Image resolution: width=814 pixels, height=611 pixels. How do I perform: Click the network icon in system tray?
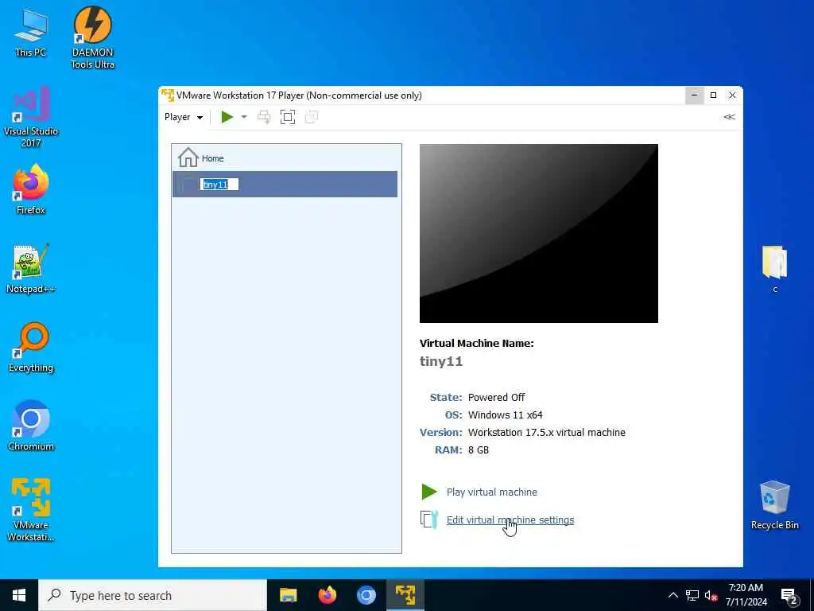coord(692,595)
